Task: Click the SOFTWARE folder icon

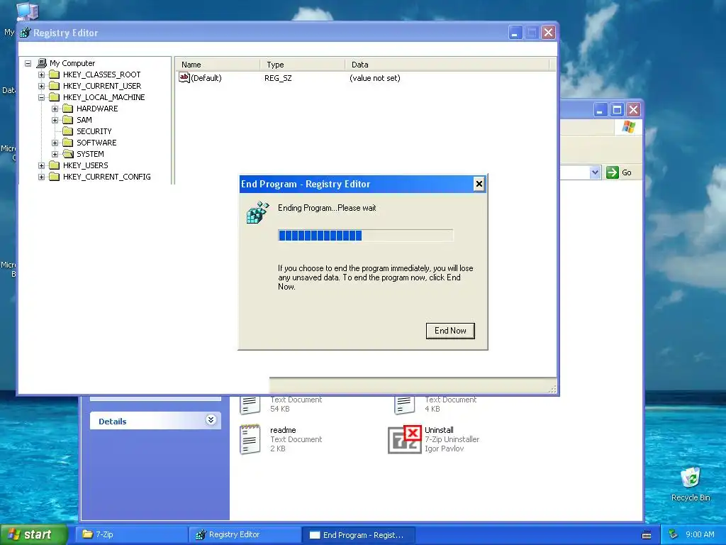Action: click(68, 142)
